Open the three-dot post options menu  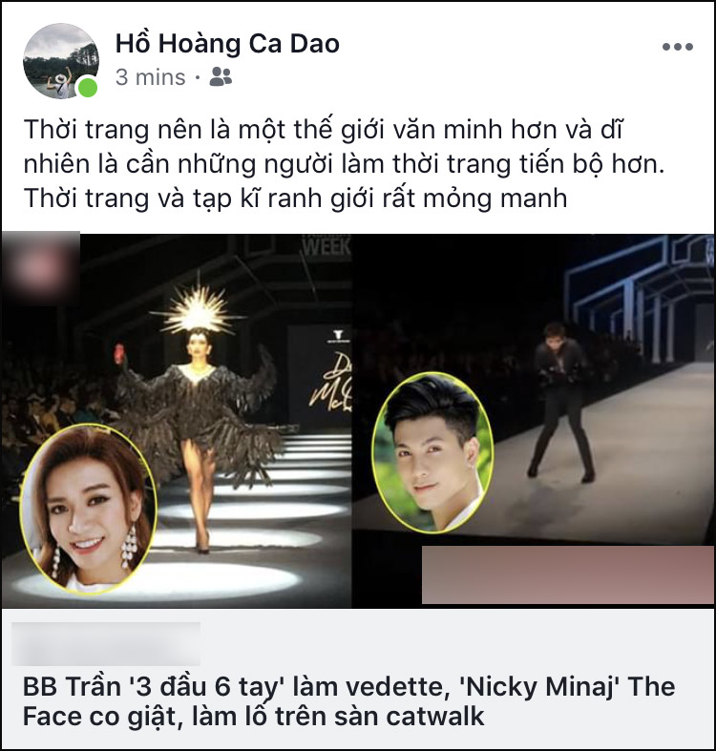point(677,47)
